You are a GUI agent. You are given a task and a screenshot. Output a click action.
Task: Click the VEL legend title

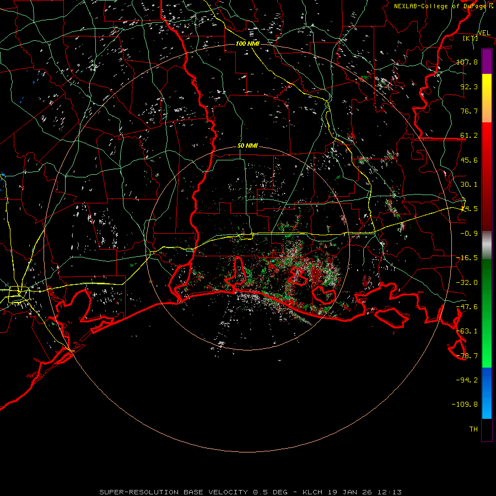(x=484, y=33)
